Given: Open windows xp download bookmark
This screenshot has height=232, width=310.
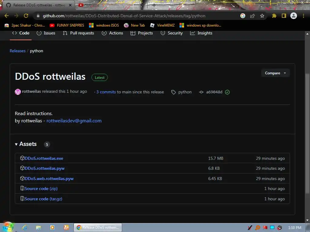Looking at the screenshot, I should [200, 25].
